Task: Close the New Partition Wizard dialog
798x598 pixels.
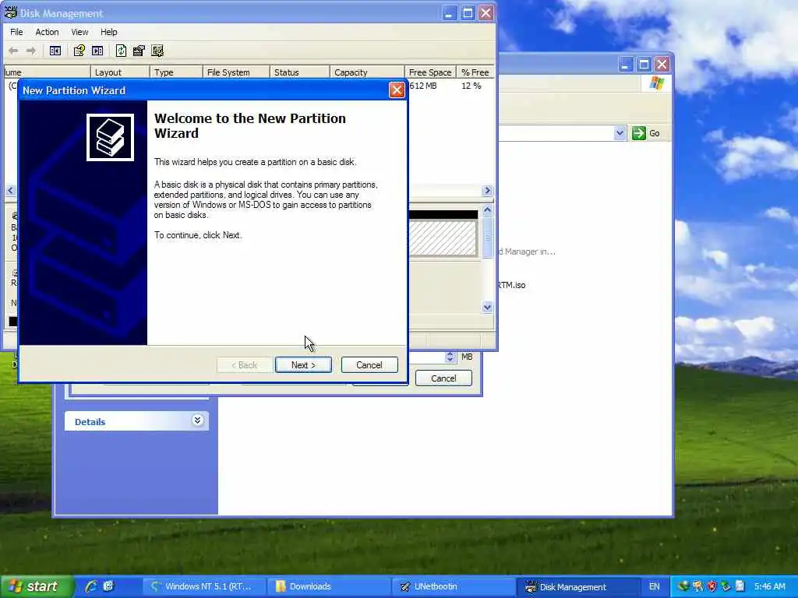Action: click(397, 90)
